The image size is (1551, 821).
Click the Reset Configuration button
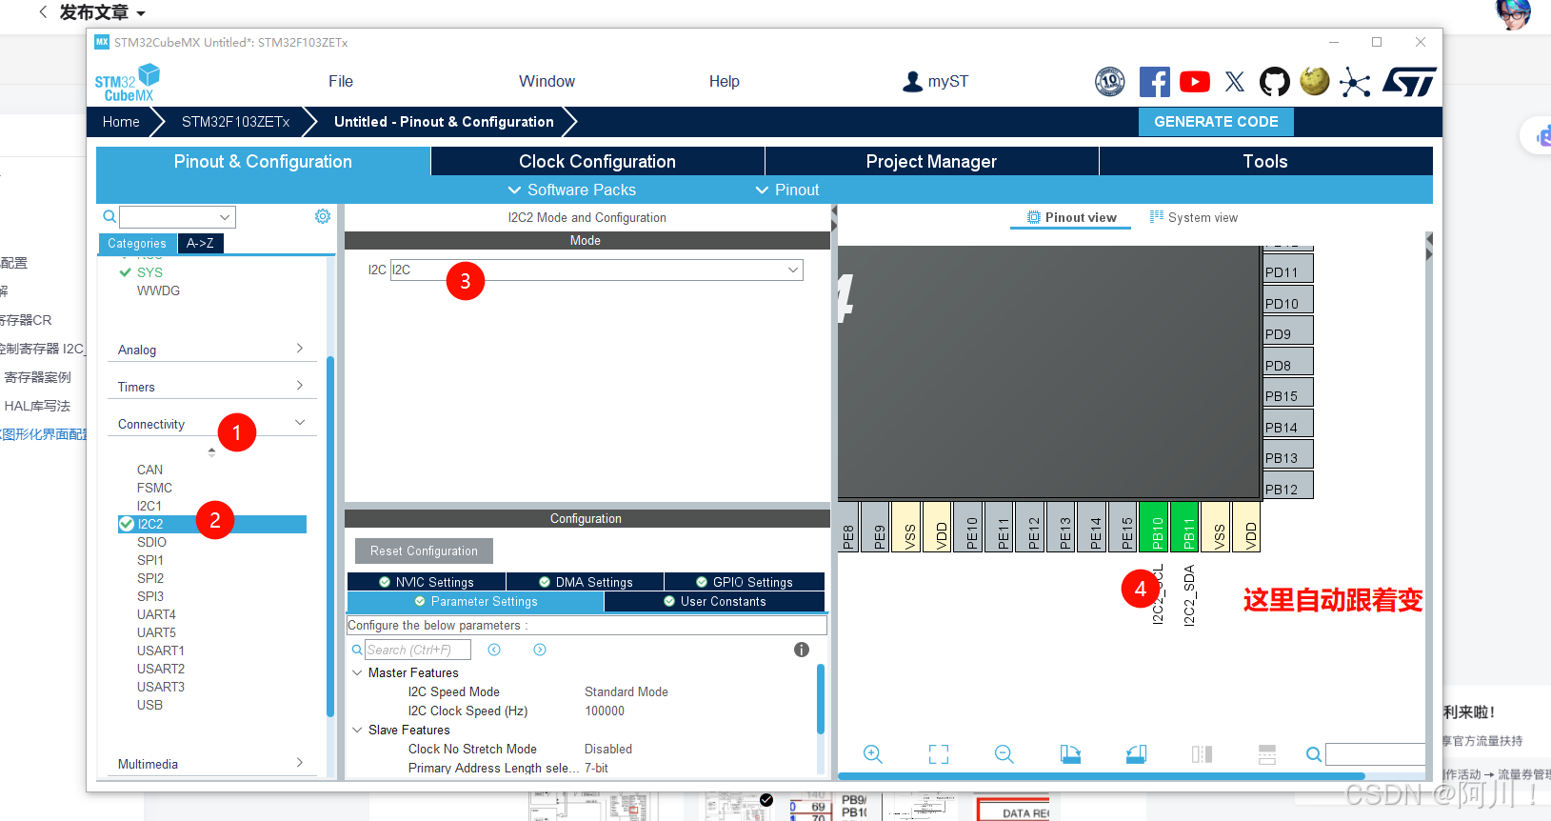pyautogui.click(x=425, y=551)
